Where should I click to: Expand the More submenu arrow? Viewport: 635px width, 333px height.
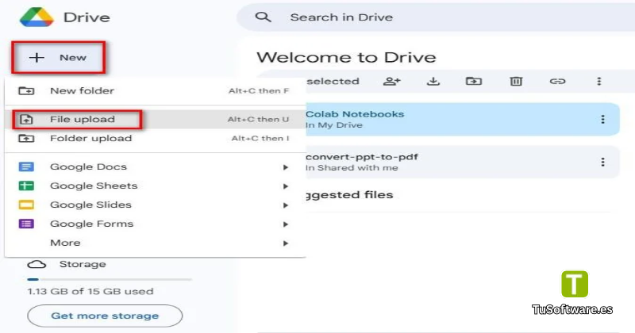(286, 243)
